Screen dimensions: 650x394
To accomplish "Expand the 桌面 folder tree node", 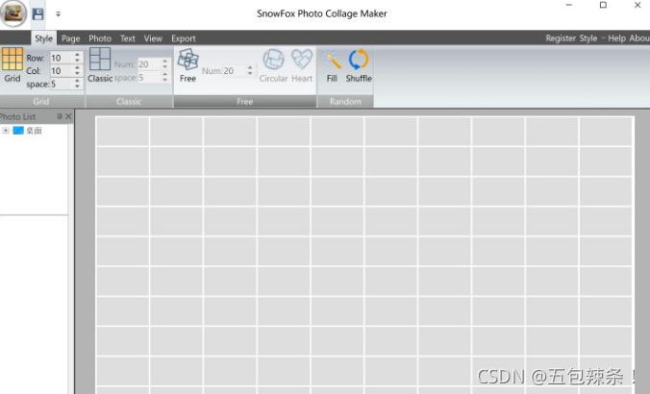I will tap(6, 131).
